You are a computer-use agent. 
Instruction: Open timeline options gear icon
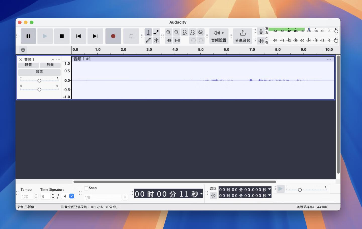23,50
